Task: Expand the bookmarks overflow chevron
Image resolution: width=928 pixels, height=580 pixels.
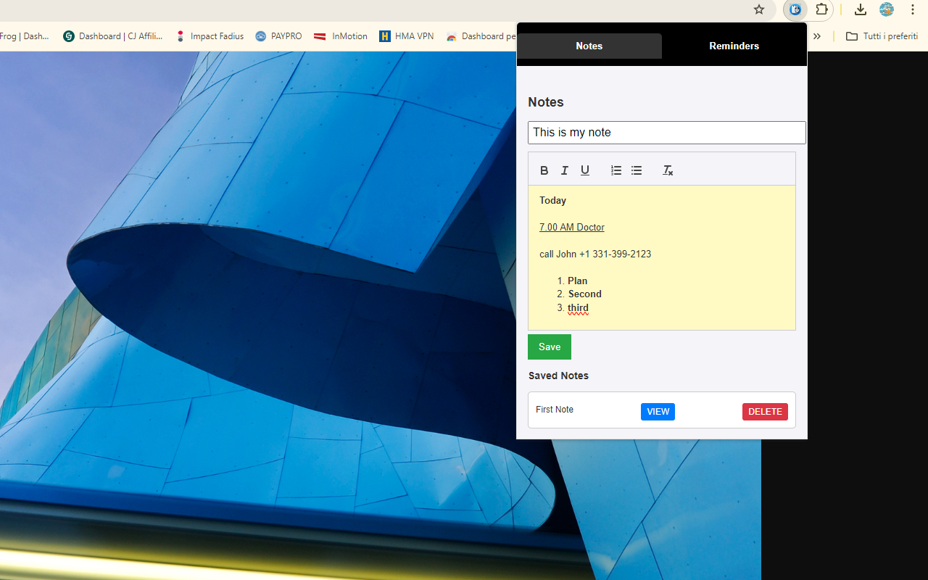Action: 816,36
